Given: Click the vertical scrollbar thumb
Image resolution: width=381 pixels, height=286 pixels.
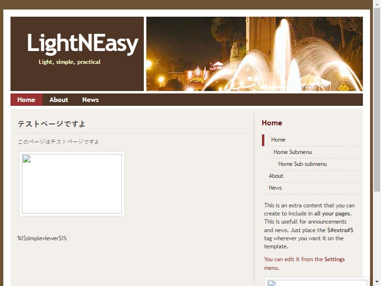Looking at the screenshot, I should tap(377, 100).
